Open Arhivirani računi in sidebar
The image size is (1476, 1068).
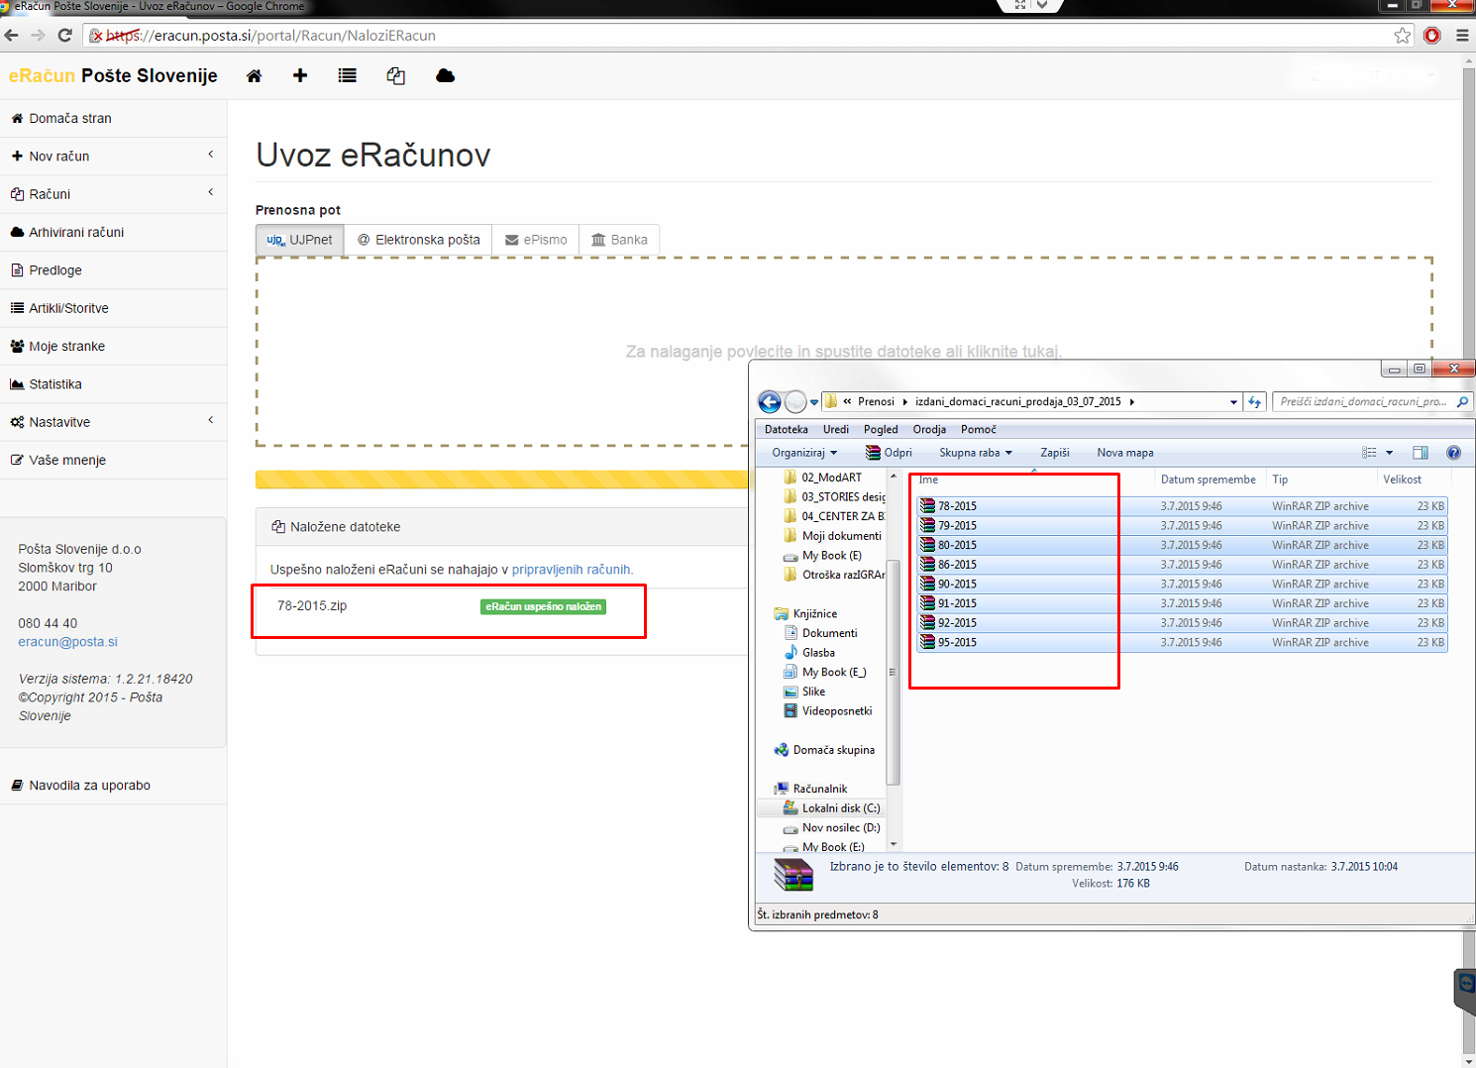click(x=113, y=232)
